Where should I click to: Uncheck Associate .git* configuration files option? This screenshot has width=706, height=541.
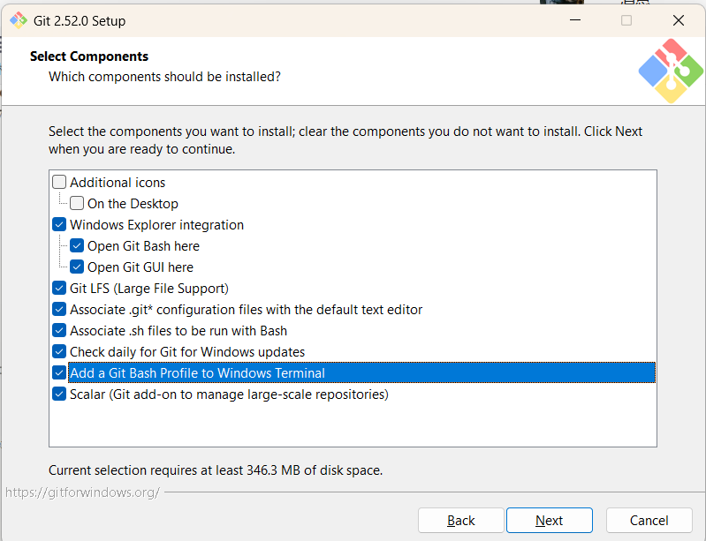click(59, 309)
